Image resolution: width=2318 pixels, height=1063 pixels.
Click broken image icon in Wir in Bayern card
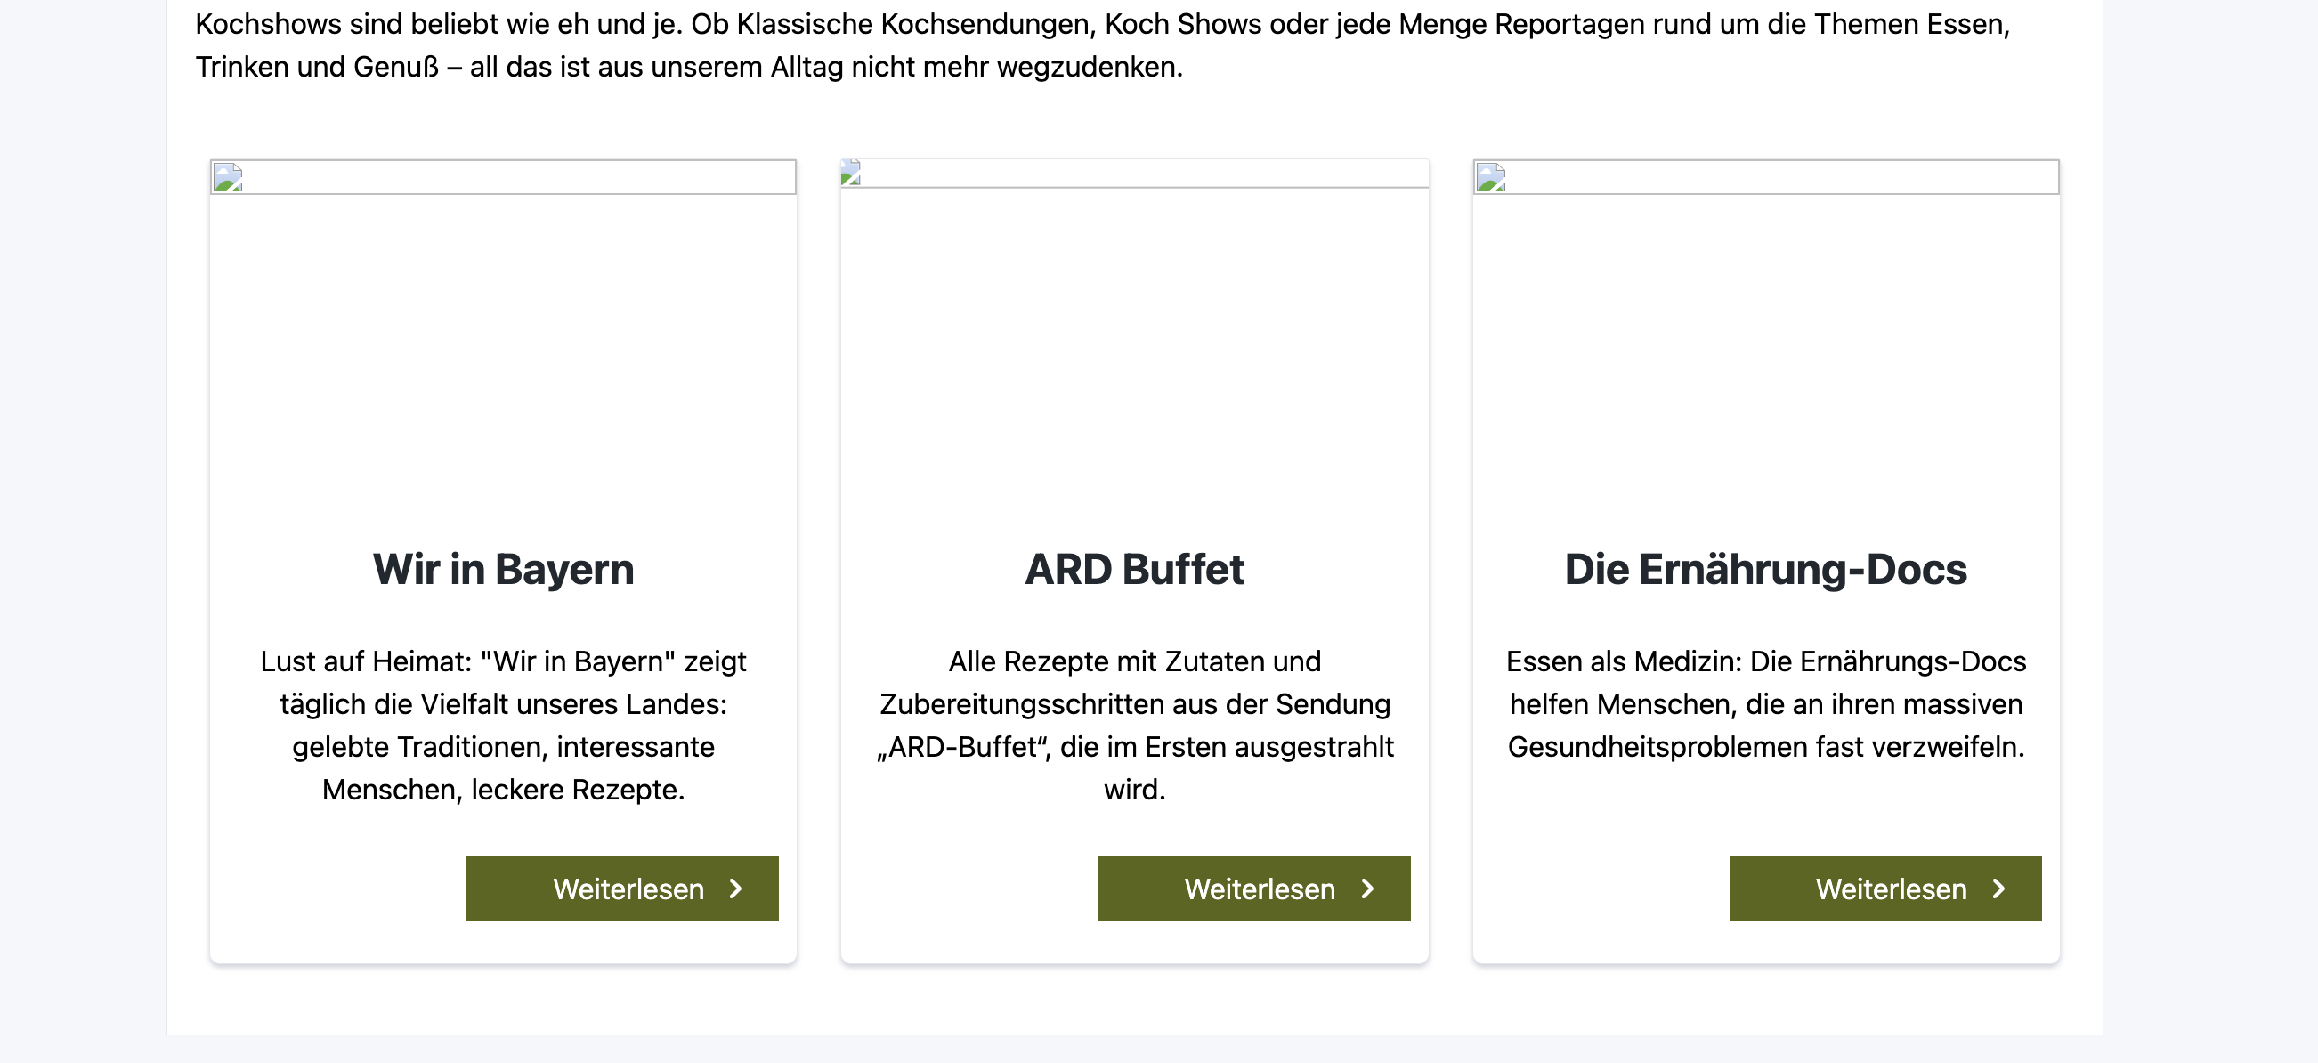coord(228,177)
